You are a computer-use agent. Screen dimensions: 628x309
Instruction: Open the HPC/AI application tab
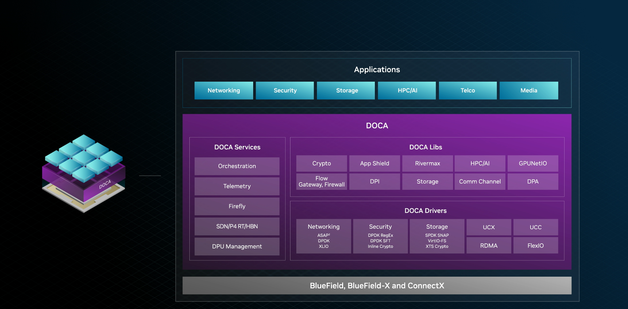point(407,90)
